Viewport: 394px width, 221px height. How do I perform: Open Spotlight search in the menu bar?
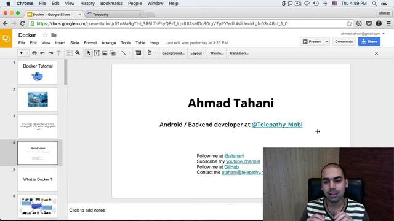tap(374, 4)
